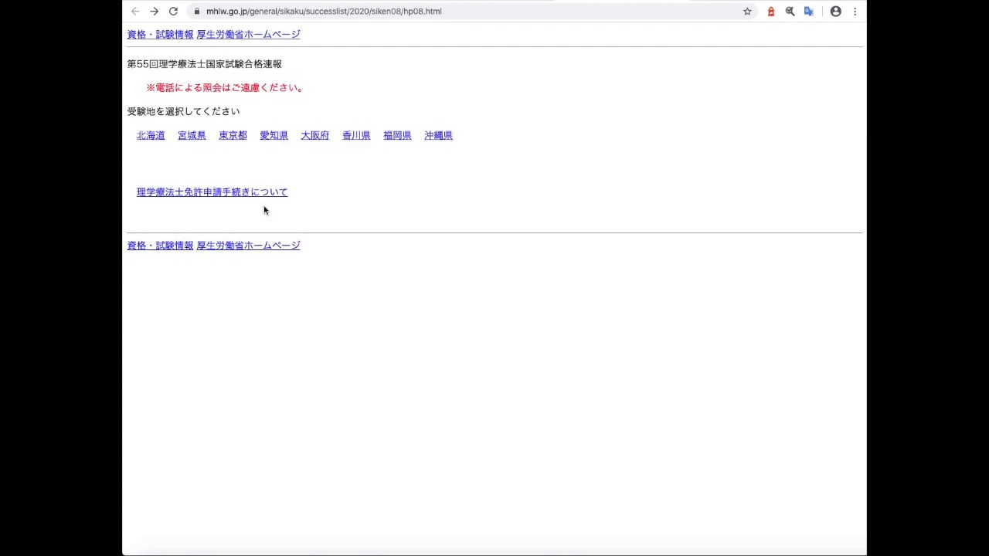This screenshot has width=989, height=556.
Task: Select exam location 香川県
Action: click(356, 135)
